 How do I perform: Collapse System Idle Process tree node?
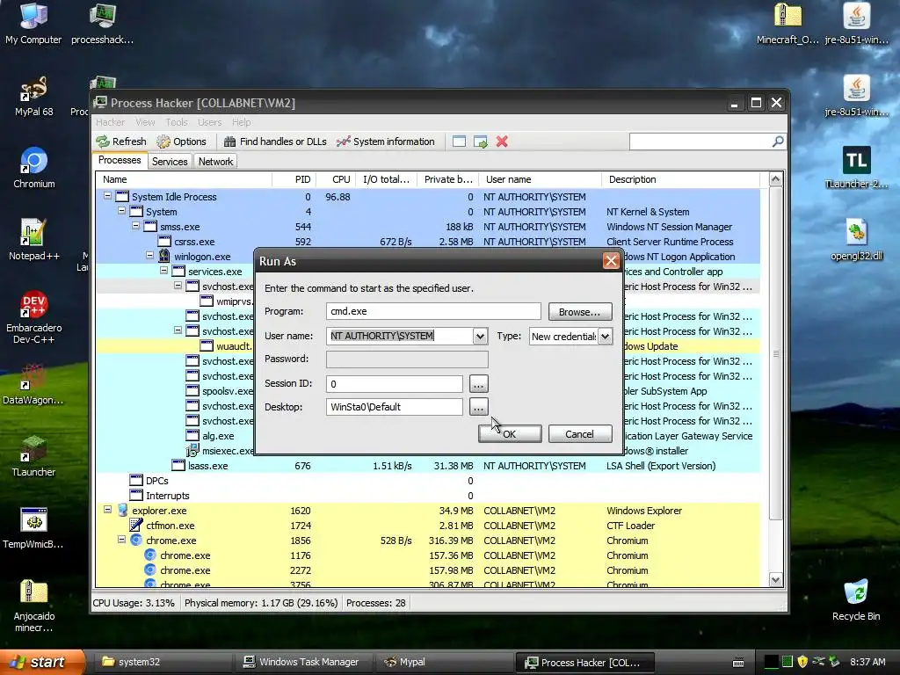(x=107, y=196)
